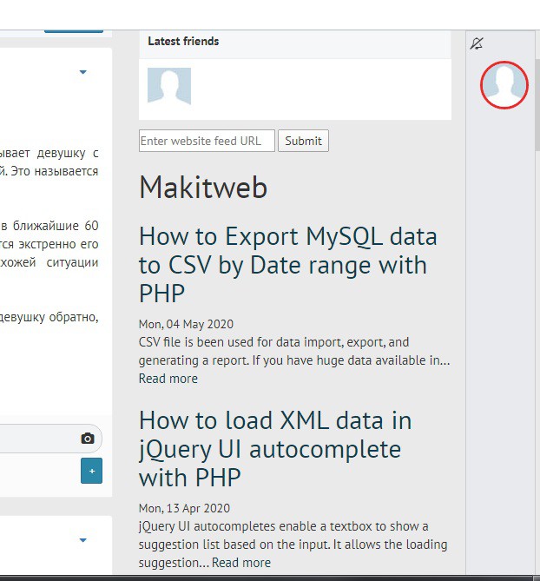Click Read more under the jQuery autocomplete article
540x581 pixels.
[x=240, y=563]
